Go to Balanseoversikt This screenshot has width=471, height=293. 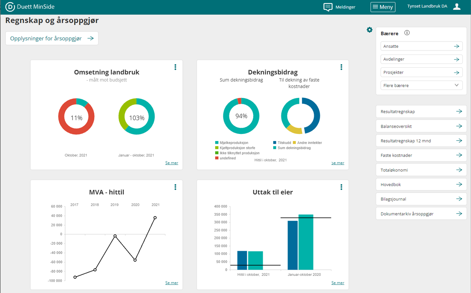click(x=421, y=126)
